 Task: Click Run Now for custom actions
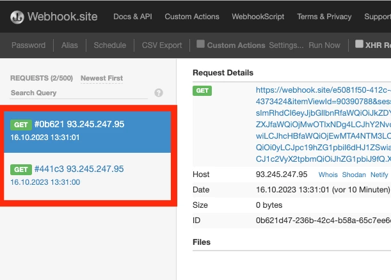(x=324, y=45)
